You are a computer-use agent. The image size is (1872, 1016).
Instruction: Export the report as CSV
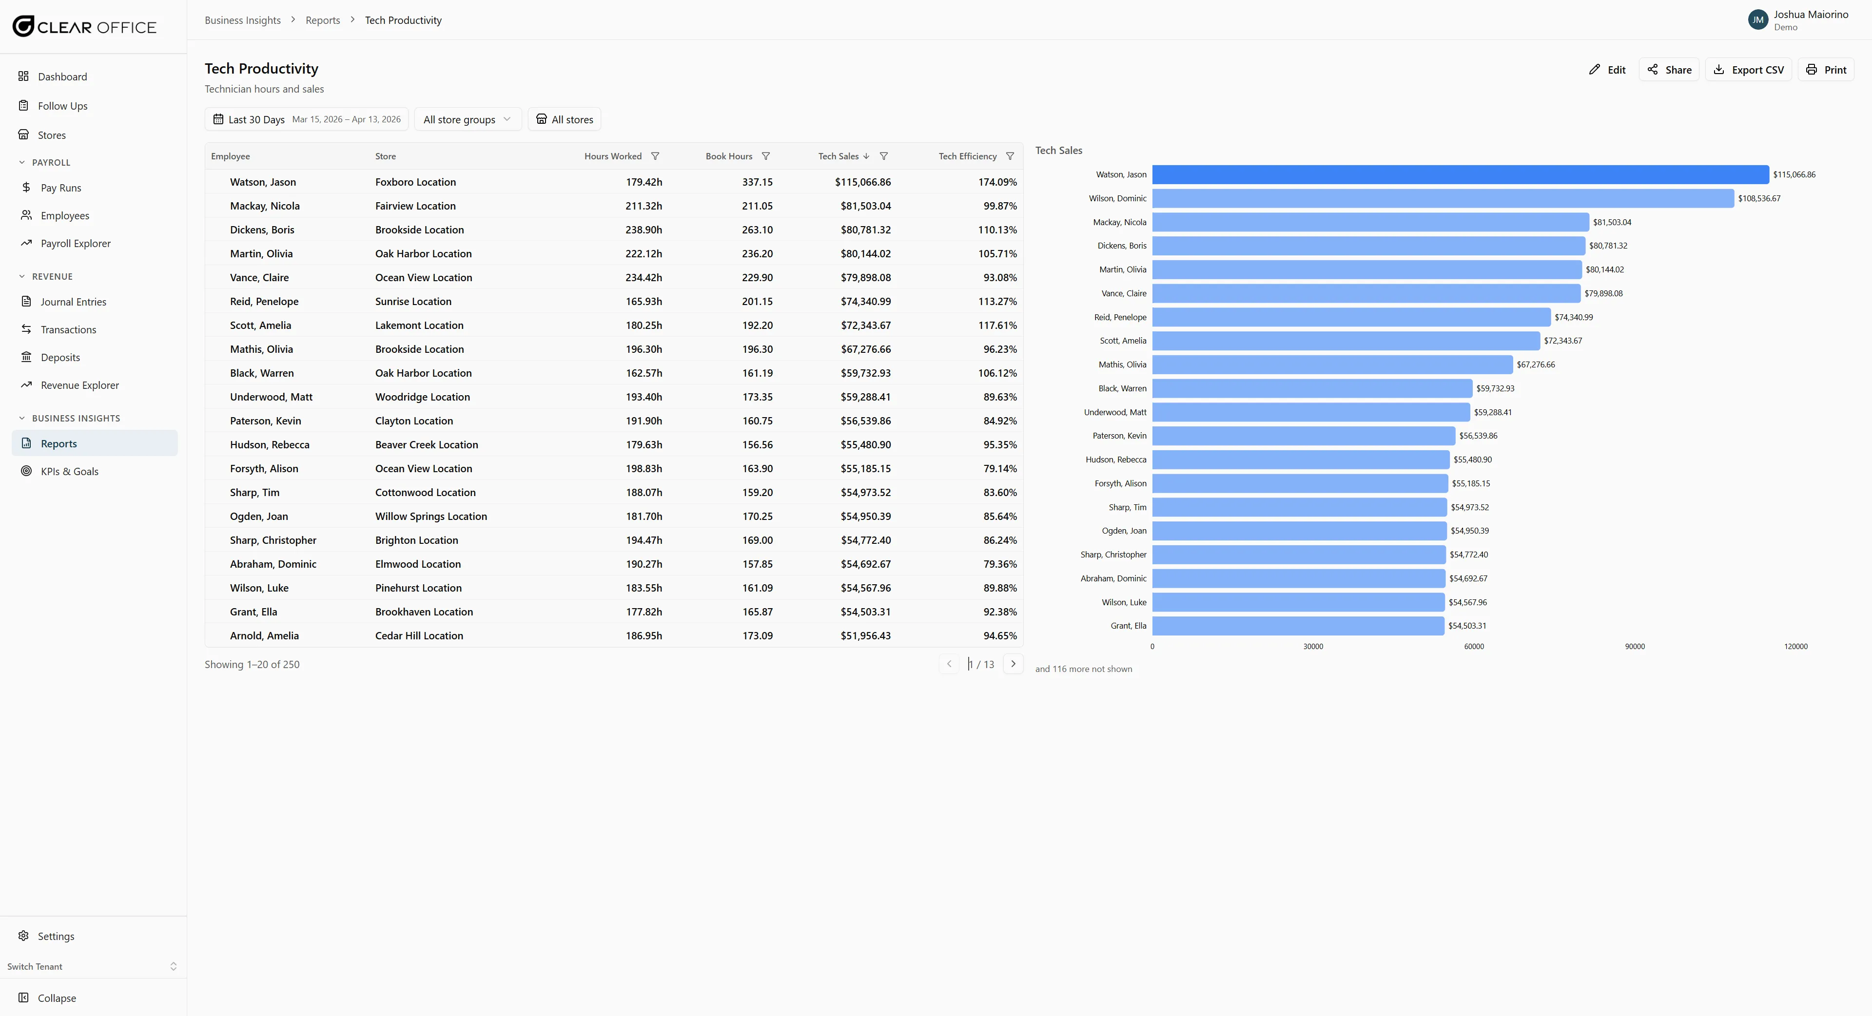click(x=1749, y=69)
